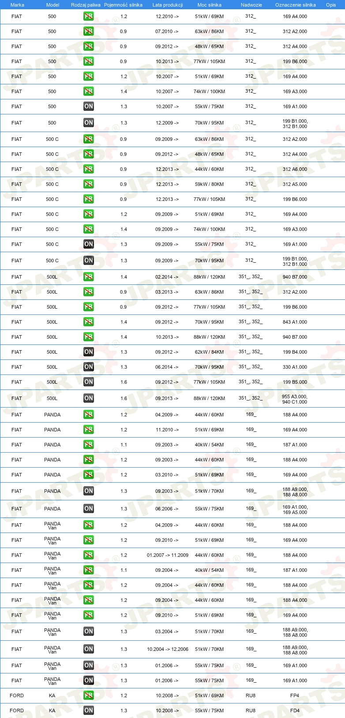Click petrol icon for PANDA 1.1 from 09.2003
Screen dimensions: 345x718
89,445
